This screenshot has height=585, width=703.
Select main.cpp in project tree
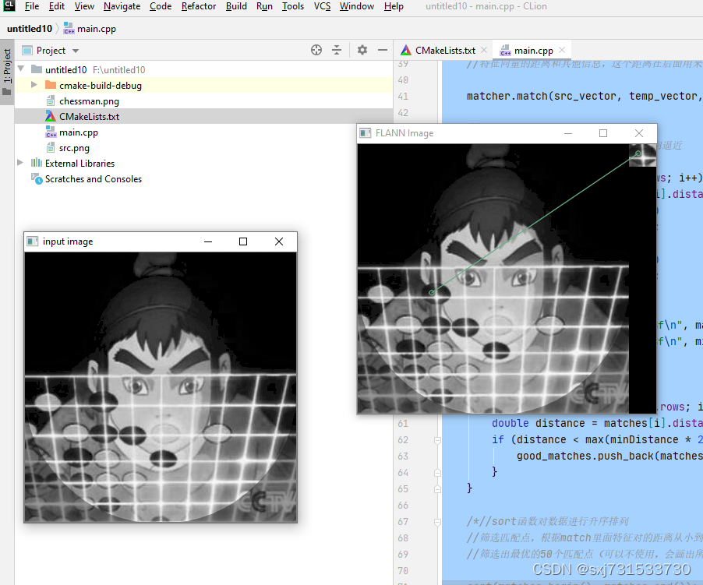[78, 132]
